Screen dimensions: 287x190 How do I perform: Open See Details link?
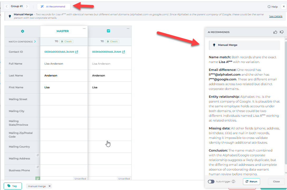(276, 16)
